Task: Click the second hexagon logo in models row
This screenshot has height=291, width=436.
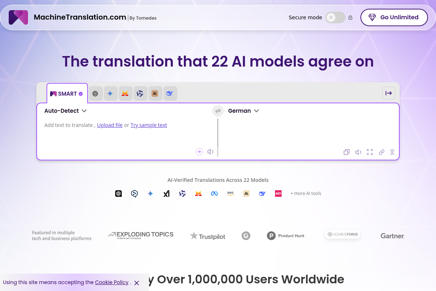Action: point(134,194)
